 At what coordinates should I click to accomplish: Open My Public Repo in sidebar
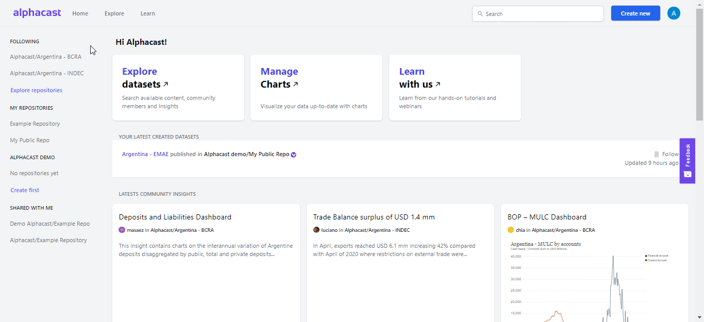(x=30, y=140)
